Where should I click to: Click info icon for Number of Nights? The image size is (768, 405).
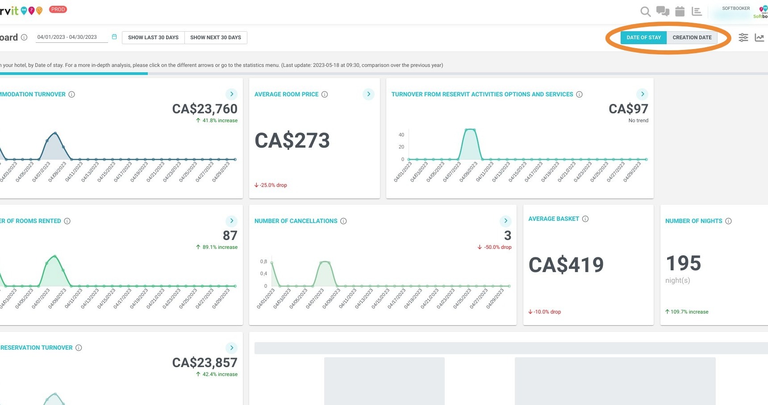[x=728, y=221]
